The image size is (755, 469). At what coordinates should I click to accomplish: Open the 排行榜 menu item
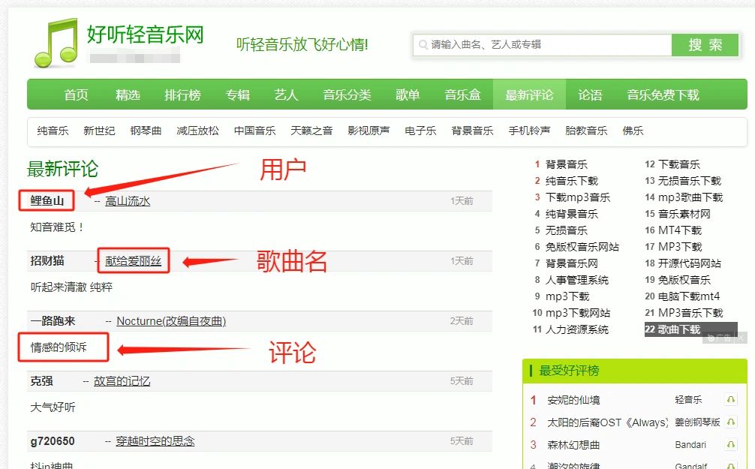183,95
